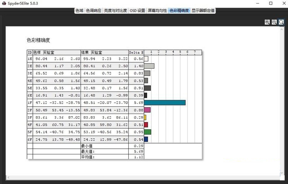Open the 屏幕均匀性 tab
288x184 pixels.
click(157, 11)
